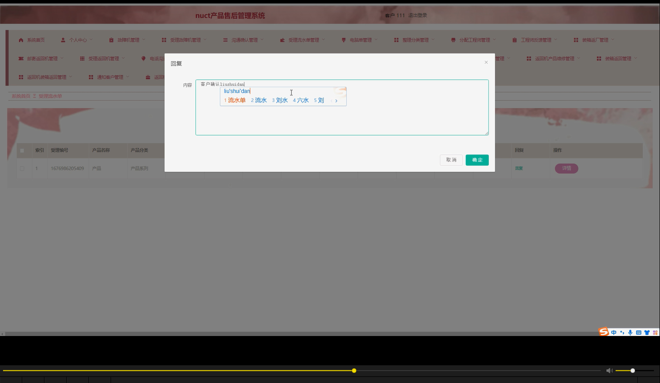Click the bulb icon beside 电话沟

pos(143,58)
